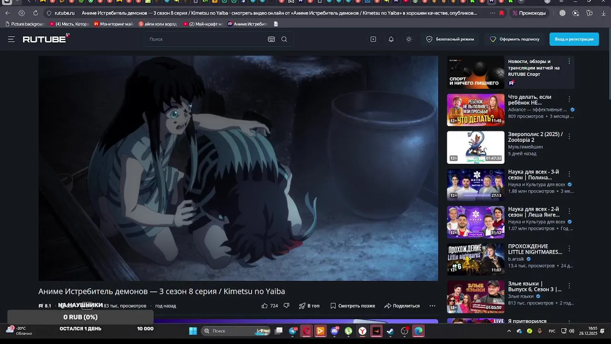Click ПРОХОЖДЕНИЕ LITTLE NIGHTMARES title
Screen dimensions: 611x344
pos(535,249)
